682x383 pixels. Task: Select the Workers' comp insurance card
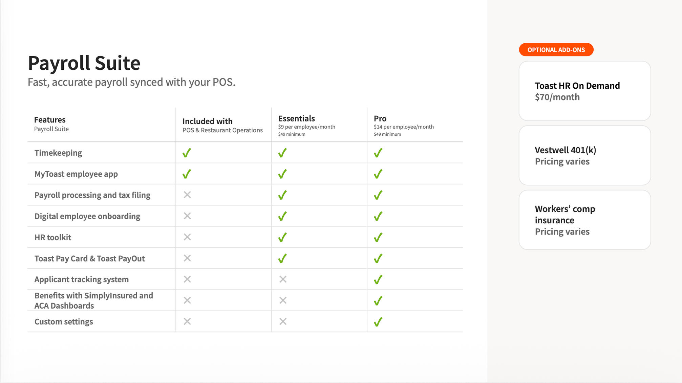pyautogui.click(x=584, y=220)
